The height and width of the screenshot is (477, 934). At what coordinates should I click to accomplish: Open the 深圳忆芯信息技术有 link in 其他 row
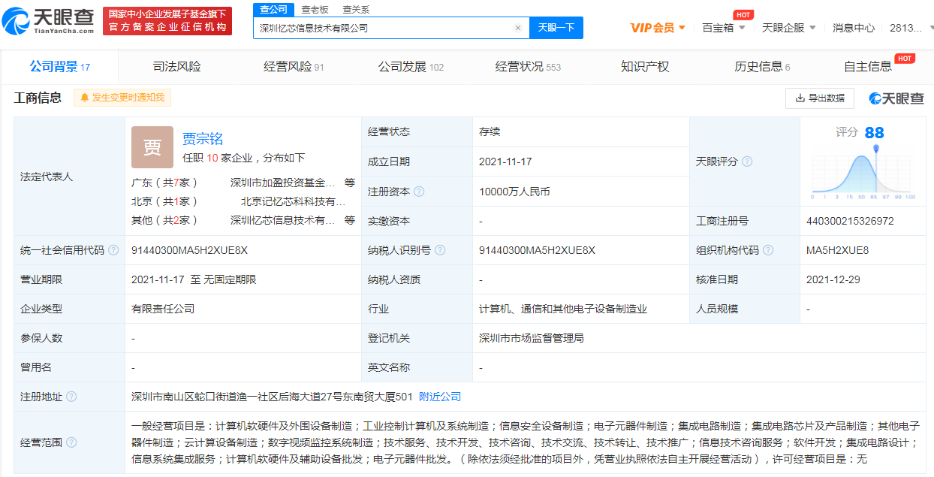tap(283, 220)
